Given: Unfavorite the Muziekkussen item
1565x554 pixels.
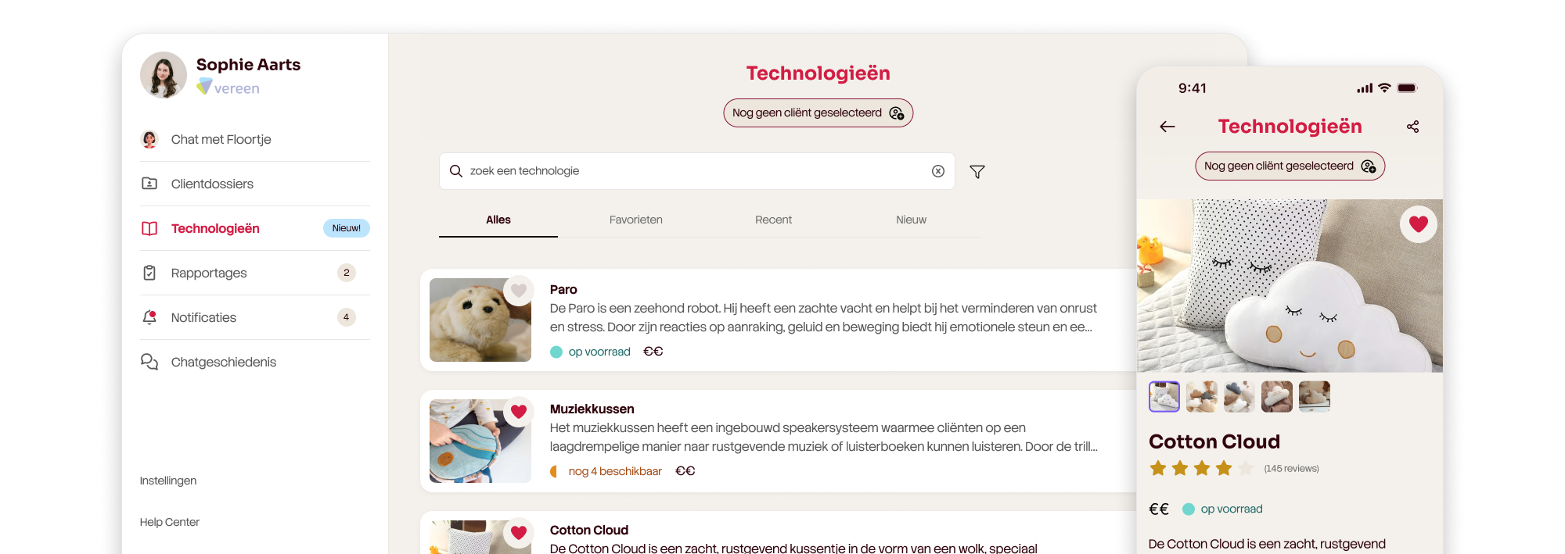Looking at the screenshot, I should coord(519,411).
